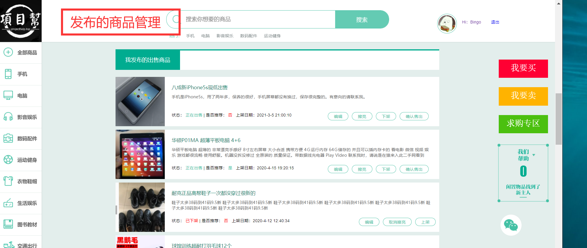Click the 項目幫 site logo
The width and height of the screenshot is (587, 248).
[x=21, y=21]
